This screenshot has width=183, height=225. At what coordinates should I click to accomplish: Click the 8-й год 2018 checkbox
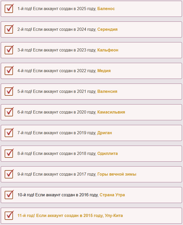point(9,153)
